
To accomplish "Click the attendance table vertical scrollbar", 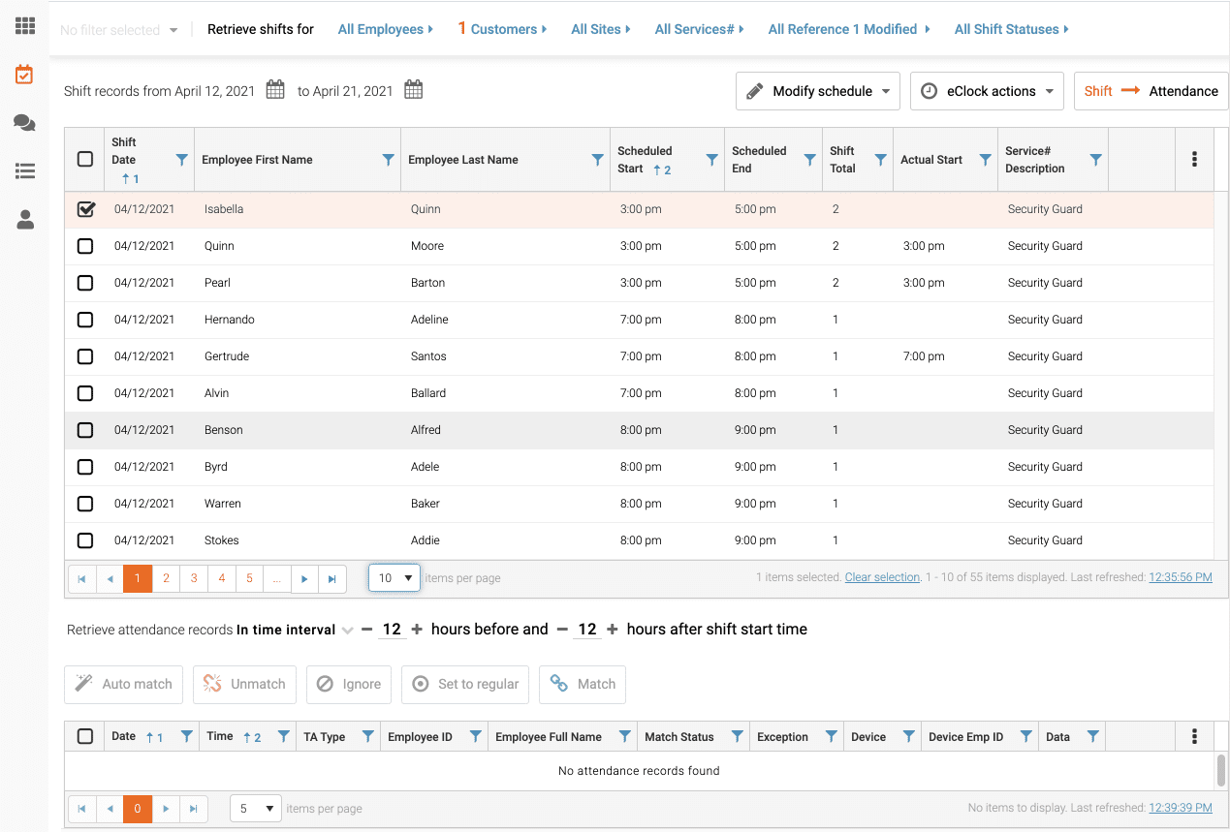I will click(1221, 771).
